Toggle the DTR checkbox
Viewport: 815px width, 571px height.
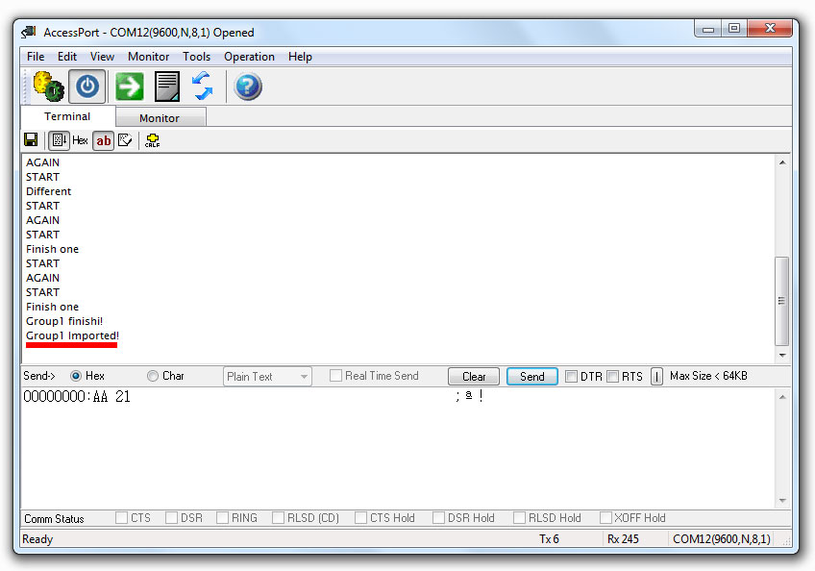click(571, 376)
